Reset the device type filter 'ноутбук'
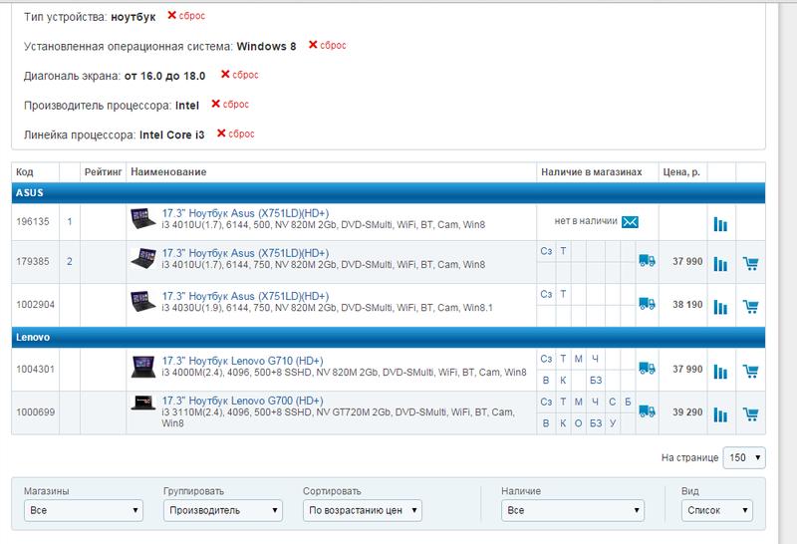 click(186, 16)
